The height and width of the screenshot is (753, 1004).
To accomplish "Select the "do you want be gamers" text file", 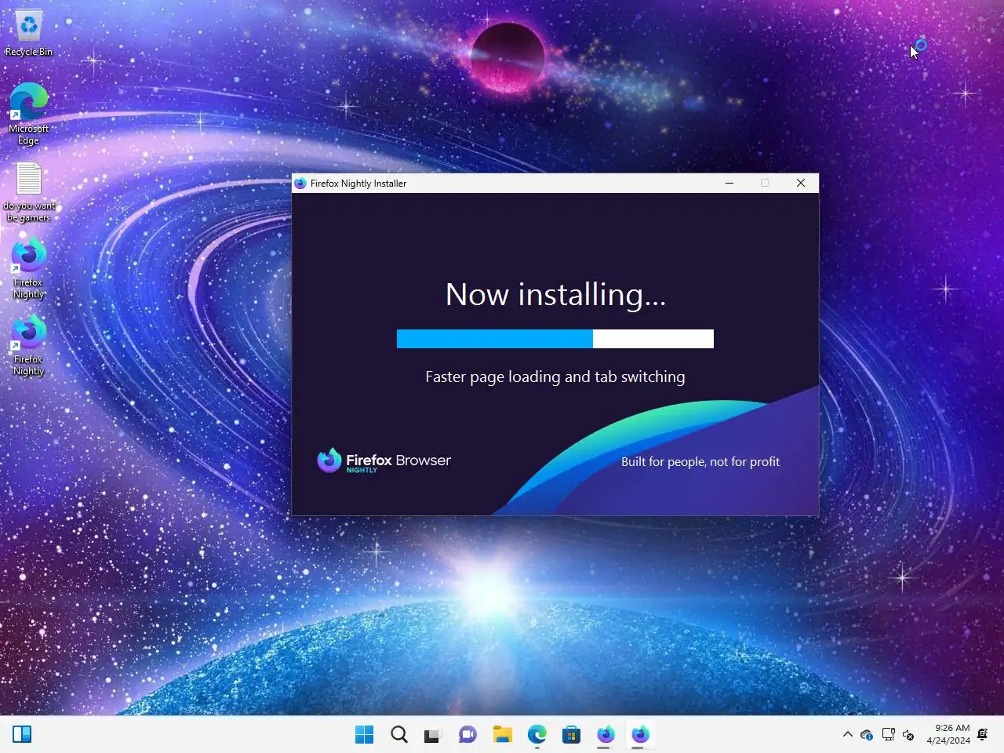I will pyautogui.click(x=29, y=192).
